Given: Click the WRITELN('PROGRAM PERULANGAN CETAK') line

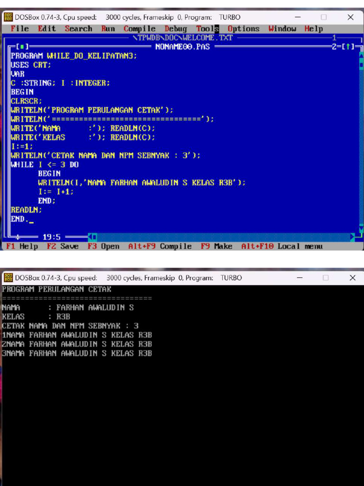Looking at the screenshot, I should tap(92, 110).
